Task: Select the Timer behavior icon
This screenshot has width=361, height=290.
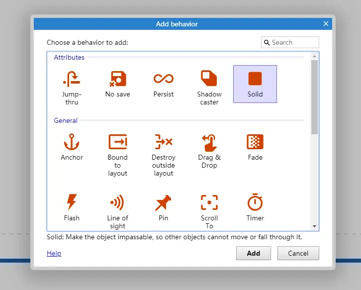Action: 255,202
